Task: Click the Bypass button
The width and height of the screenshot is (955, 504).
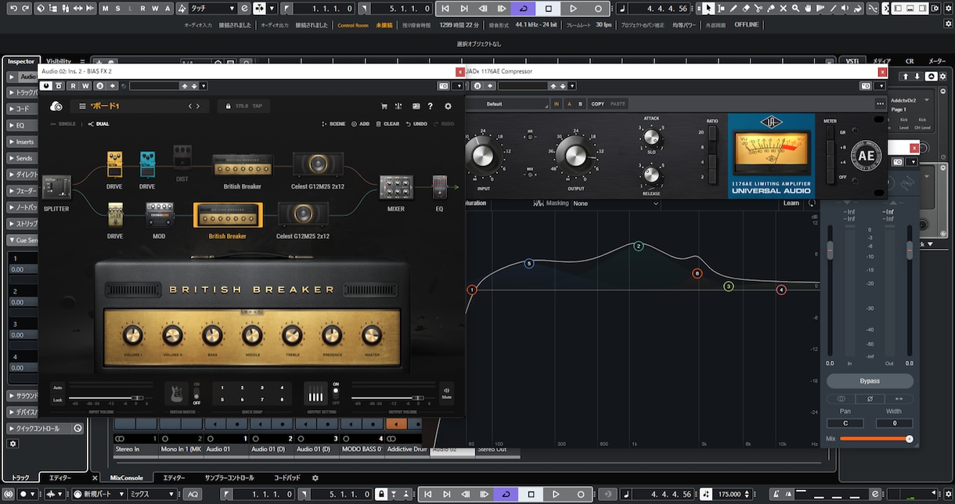Action: (870, 381)
